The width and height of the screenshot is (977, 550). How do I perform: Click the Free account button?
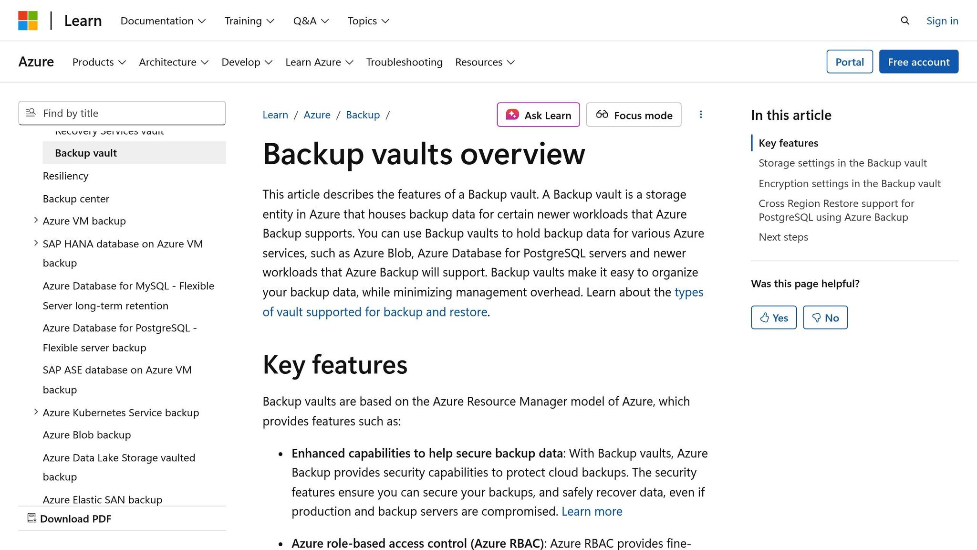pyautogui.click(x=918, y=62)
